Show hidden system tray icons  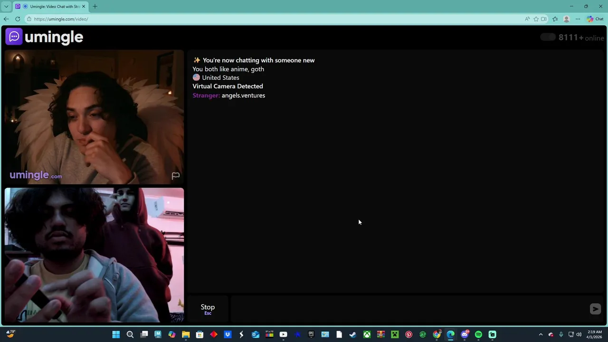click(541, 334)
